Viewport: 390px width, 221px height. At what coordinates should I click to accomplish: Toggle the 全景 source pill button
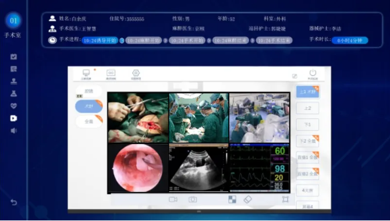point(89,122)
